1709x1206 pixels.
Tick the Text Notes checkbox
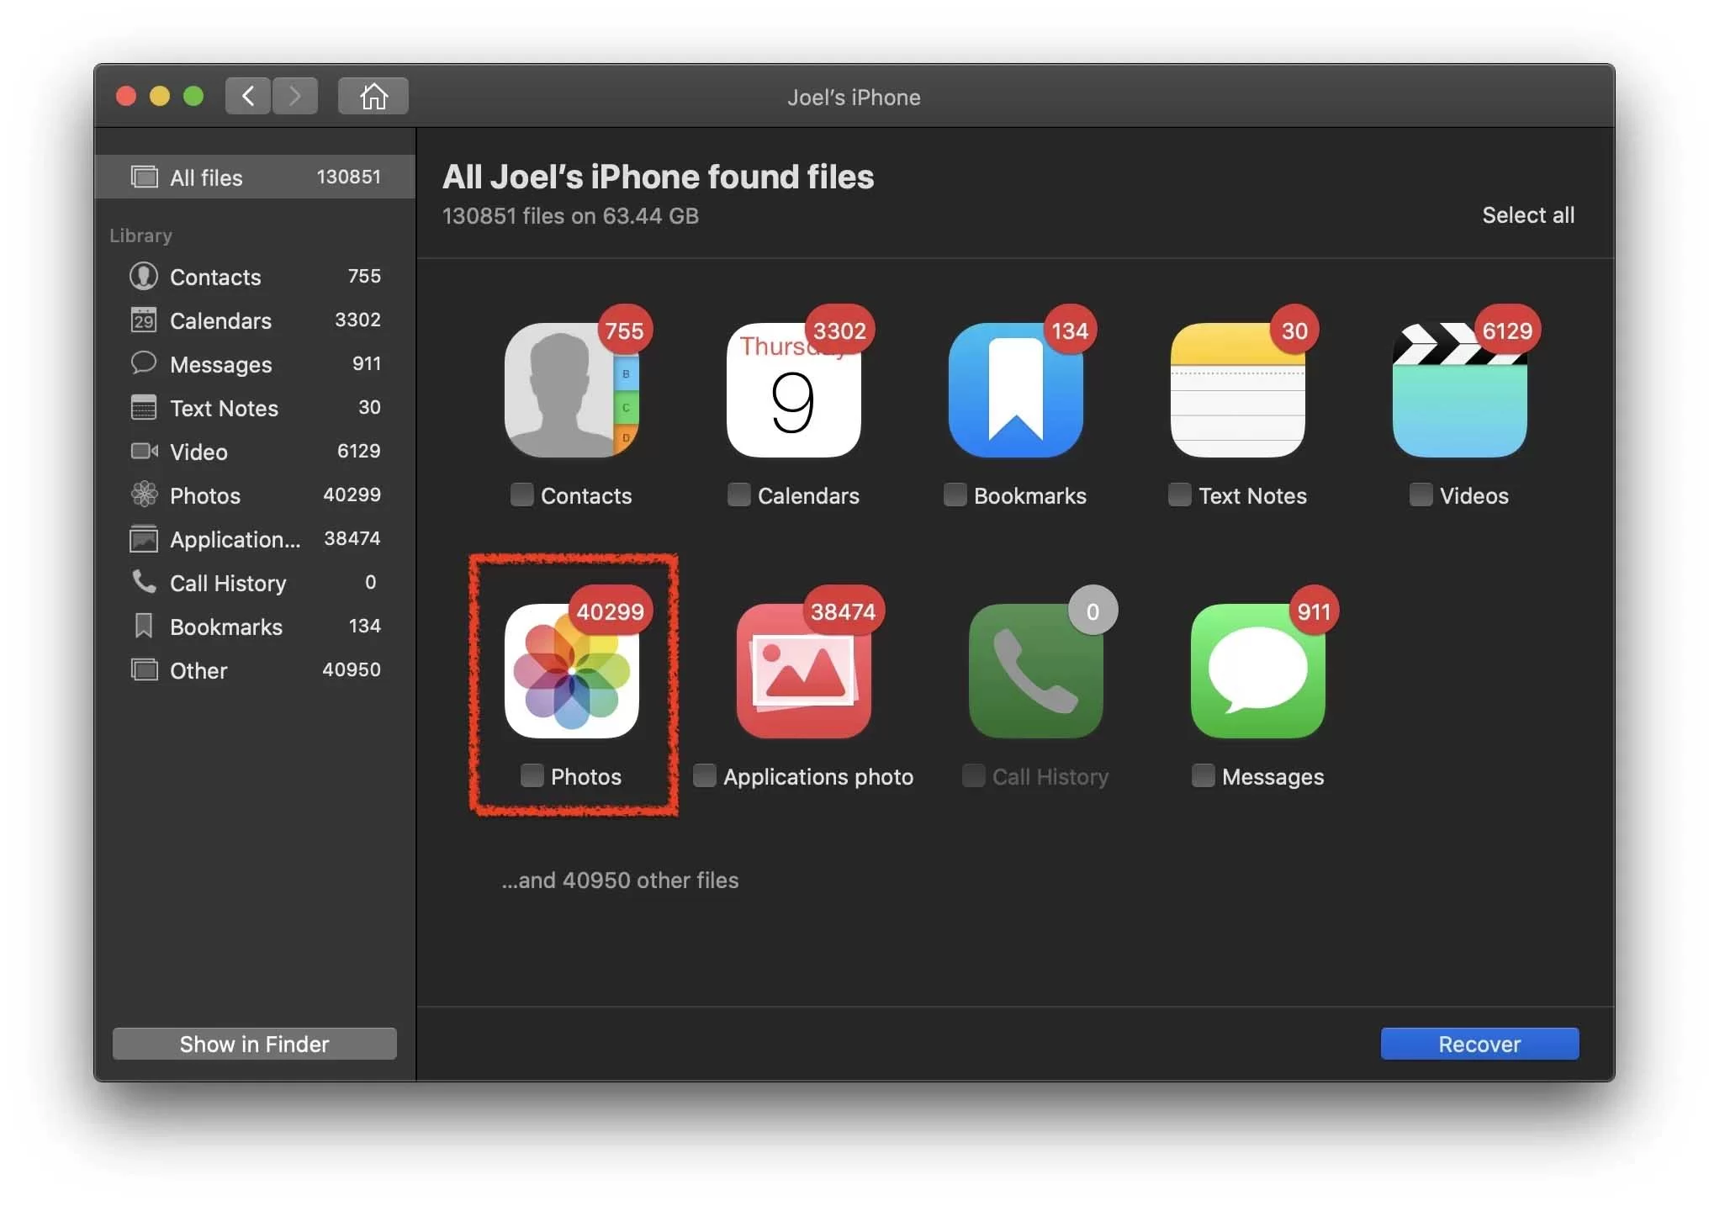click(x=1180, y=495)
